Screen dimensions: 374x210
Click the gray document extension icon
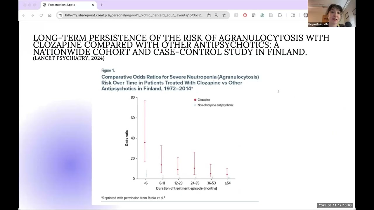pyautogui.click(x=271, y=15)
